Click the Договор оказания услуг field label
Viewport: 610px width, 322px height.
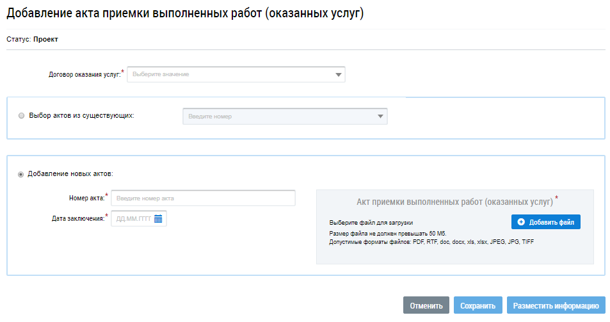(x=84, y=75)
